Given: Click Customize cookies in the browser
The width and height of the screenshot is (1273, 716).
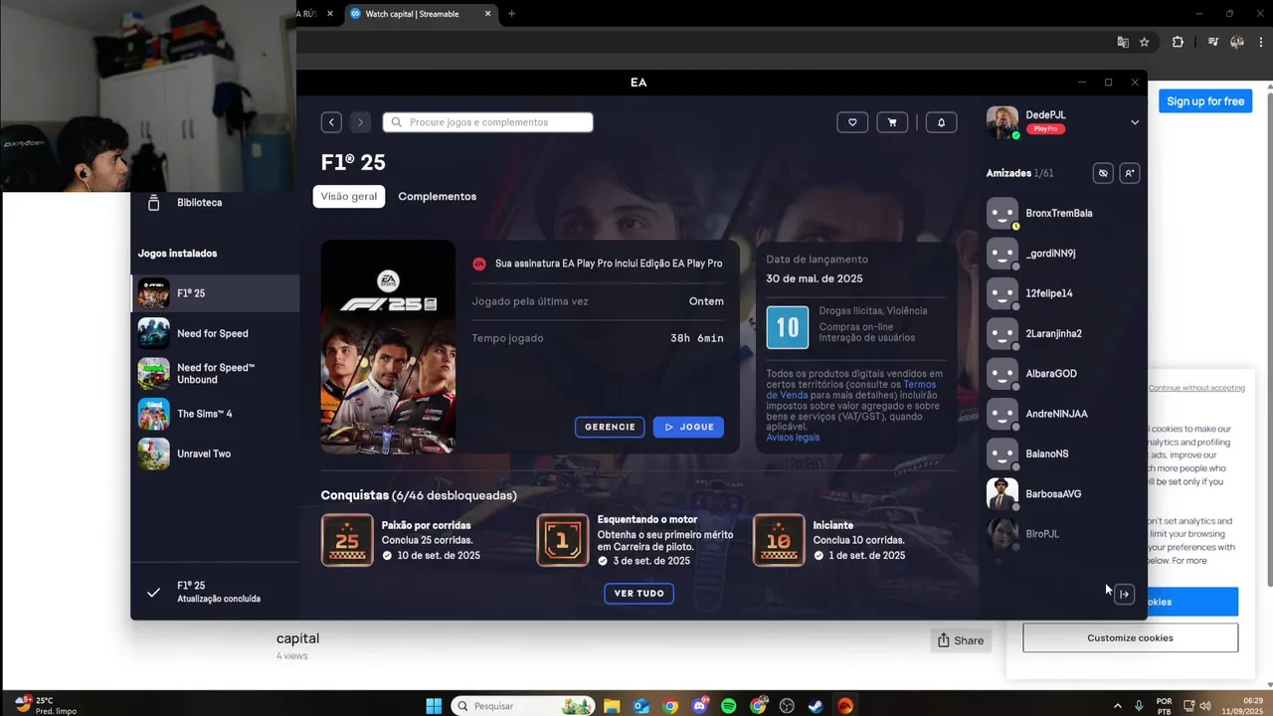Looking at the screenshot, I should pyautogui.click(x=1130, y=638).
